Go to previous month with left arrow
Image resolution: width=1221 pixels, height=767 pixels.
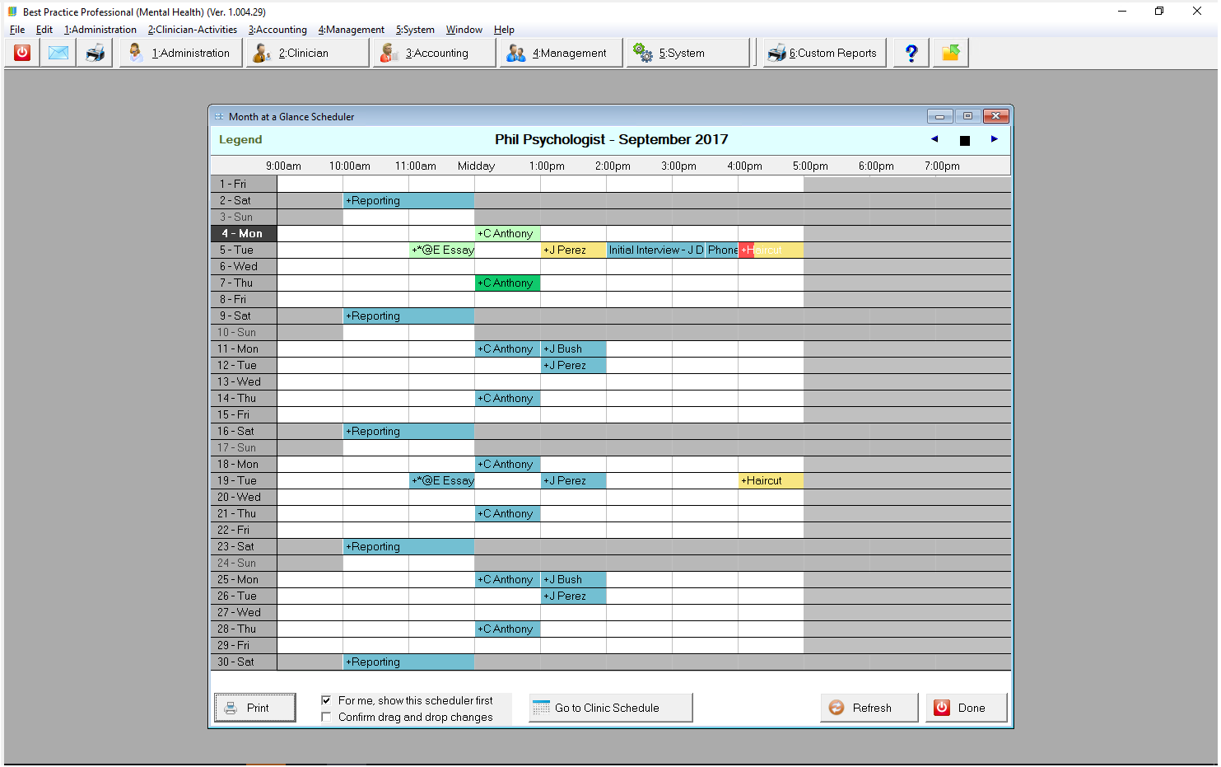[x=934, y=139]
